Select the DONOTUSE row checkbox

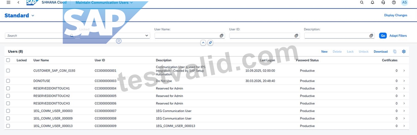[8, 81]
